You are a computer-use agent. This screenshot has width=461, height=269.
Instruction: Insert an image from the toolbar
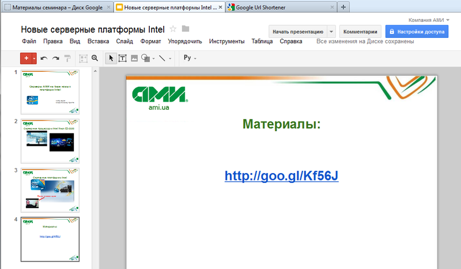click(134, 59)
